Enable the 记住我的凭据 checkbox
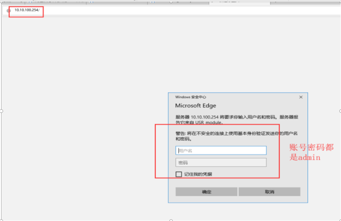341x221 pixels. tap(179, 174)
